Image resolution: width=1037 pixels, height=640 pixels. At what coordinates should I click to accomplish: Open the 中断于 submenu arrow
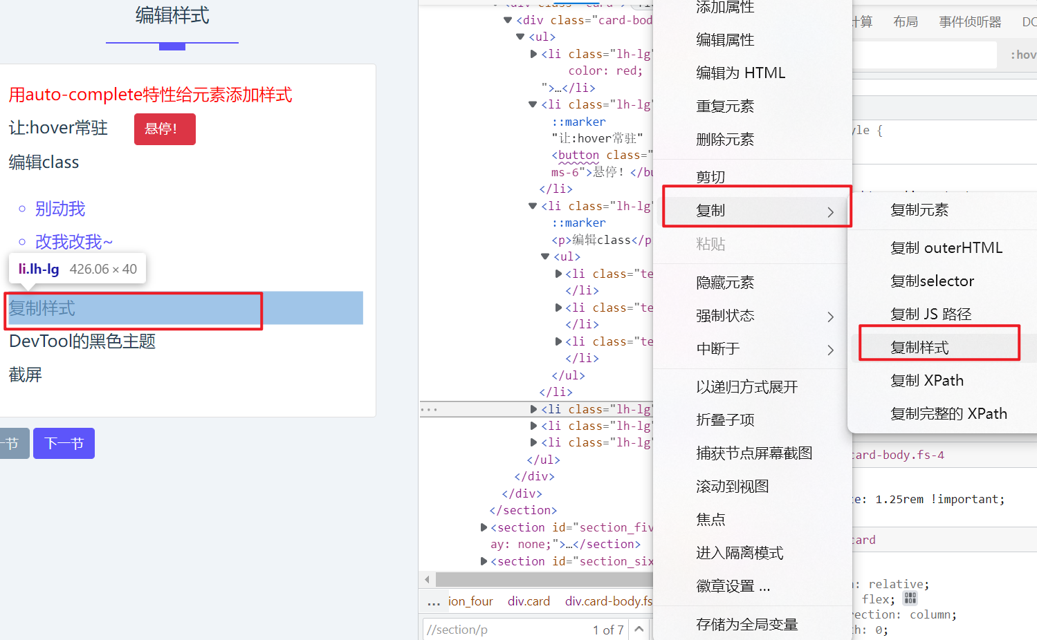(830, 350)
